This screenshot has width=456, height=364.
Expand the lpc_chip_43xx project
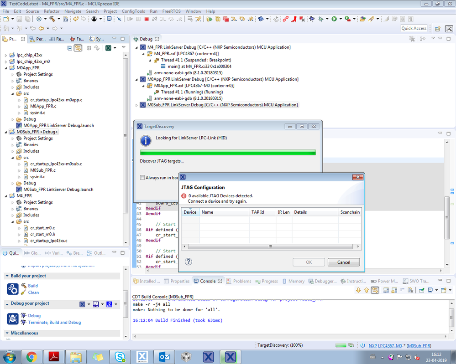6,55
